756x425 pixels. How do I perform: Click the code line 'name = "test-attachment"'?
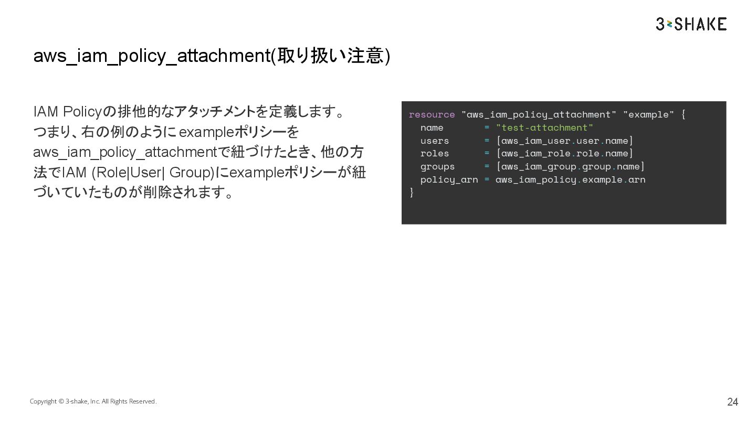pos(507,127)
